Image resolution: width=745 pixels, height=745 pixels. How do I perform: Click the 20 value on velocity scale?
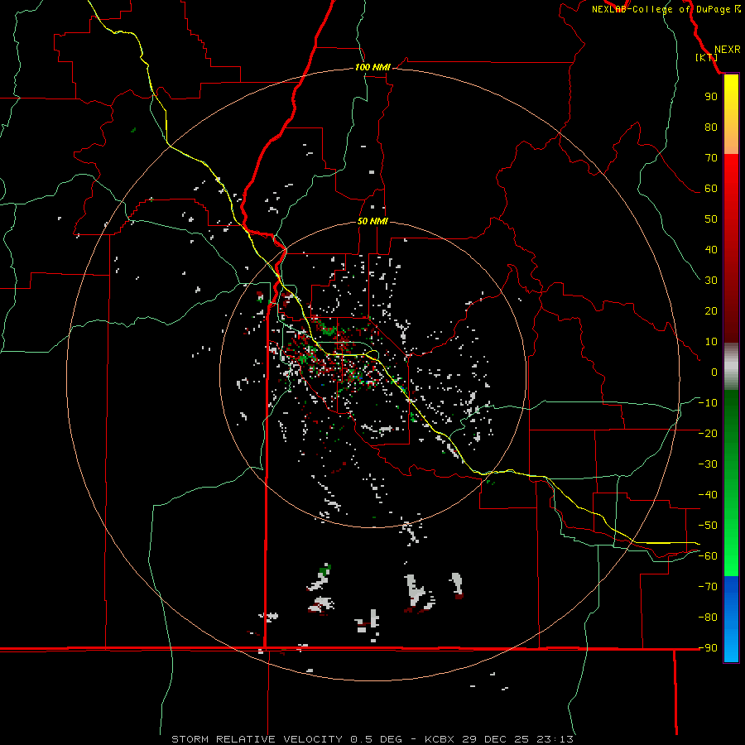pyautogui.click(x=711, y=311)
